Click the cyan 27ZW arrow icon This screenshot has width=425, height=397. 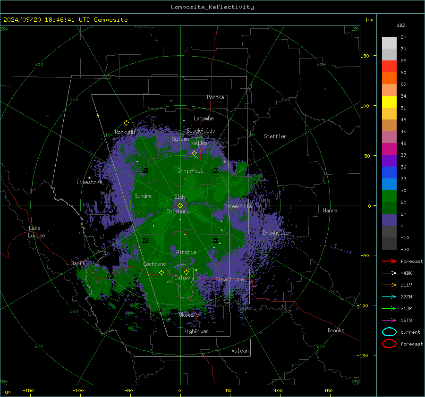[389, 296]
